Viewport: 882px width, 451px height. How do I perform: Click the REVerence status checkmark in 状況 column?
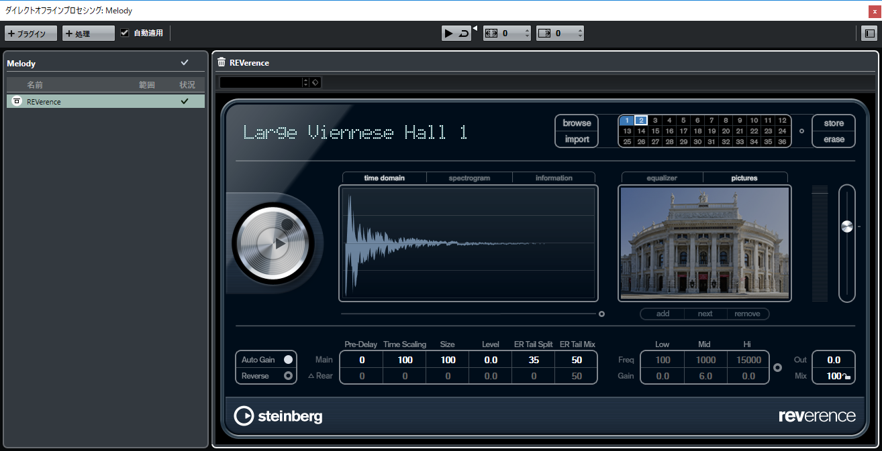click(x=185, y=101)
